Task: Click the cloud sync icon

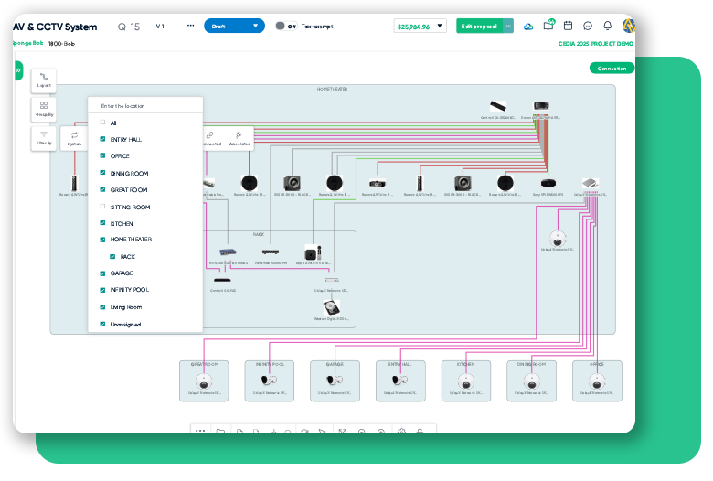Action: point(528,27)
